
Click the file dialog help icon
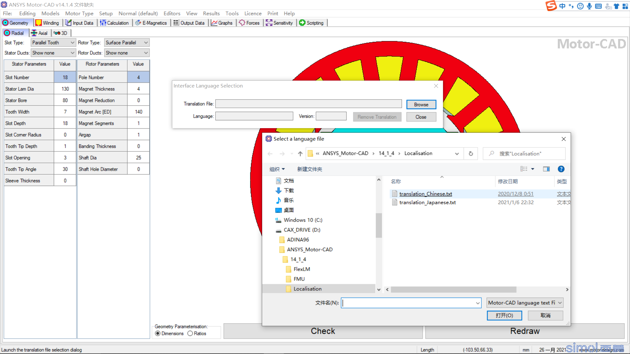coord(561,169)
